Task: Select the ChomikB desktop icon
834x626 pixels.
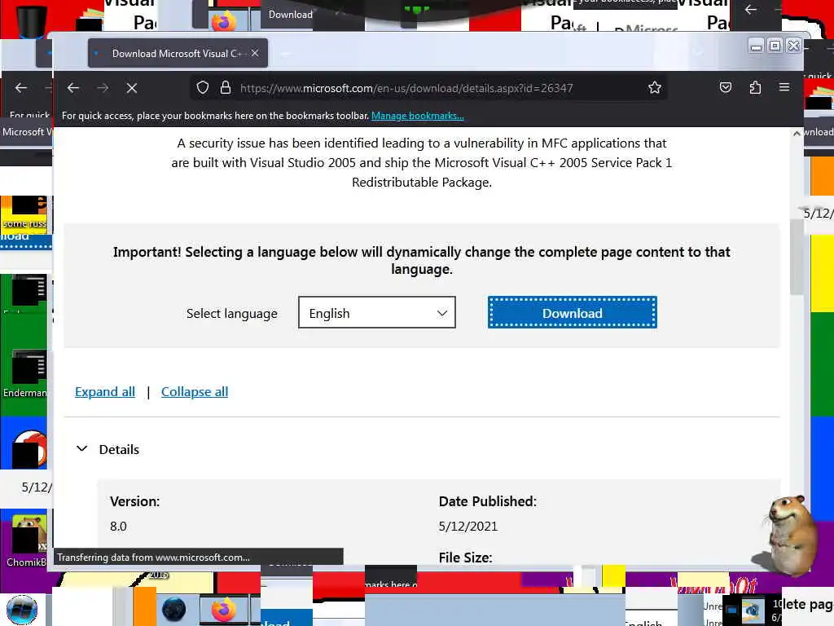Action: (x=26, y=540)
